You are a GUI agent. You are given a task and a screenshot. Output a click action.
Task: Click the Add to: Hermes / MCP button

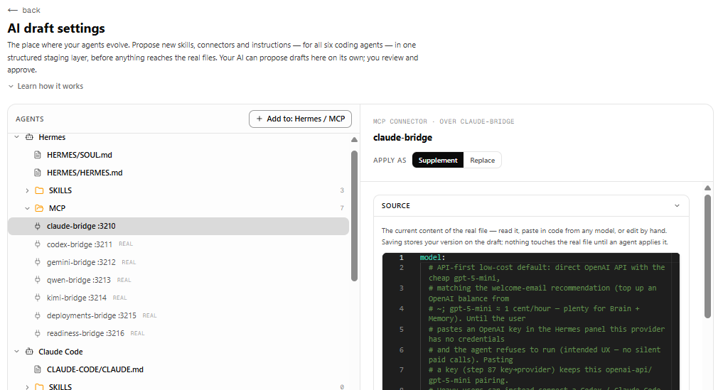(x=300, y=119)
